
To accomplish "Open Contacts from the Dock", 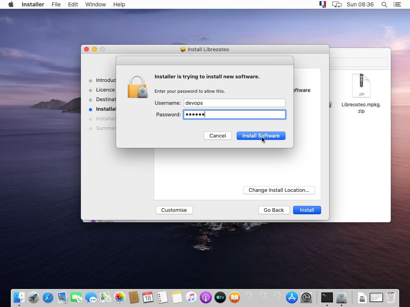I will (x=134, y=297).
